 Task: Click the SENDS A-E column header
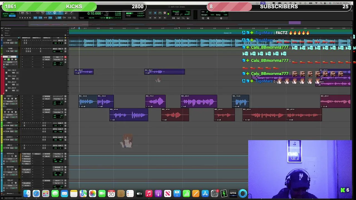(47, 38)
